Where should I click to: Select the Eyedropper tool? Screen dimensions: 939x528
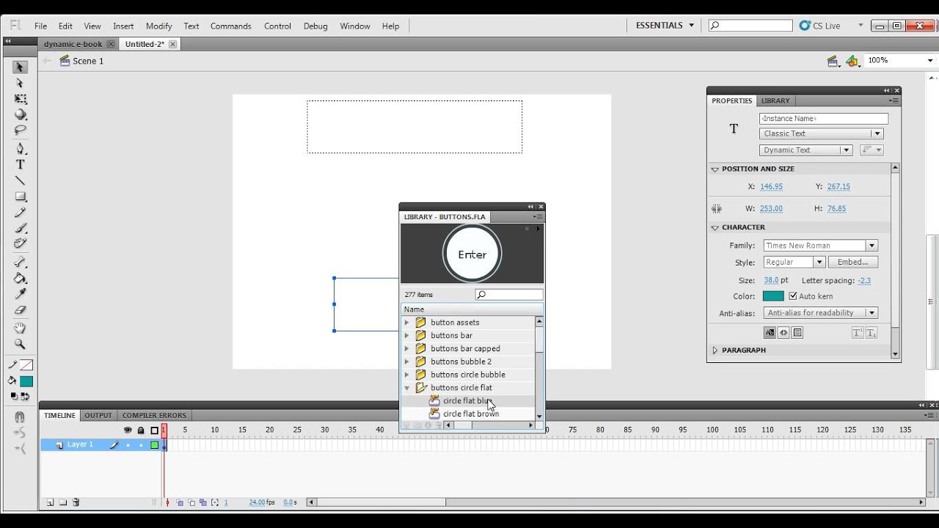(x=21, y=294)
